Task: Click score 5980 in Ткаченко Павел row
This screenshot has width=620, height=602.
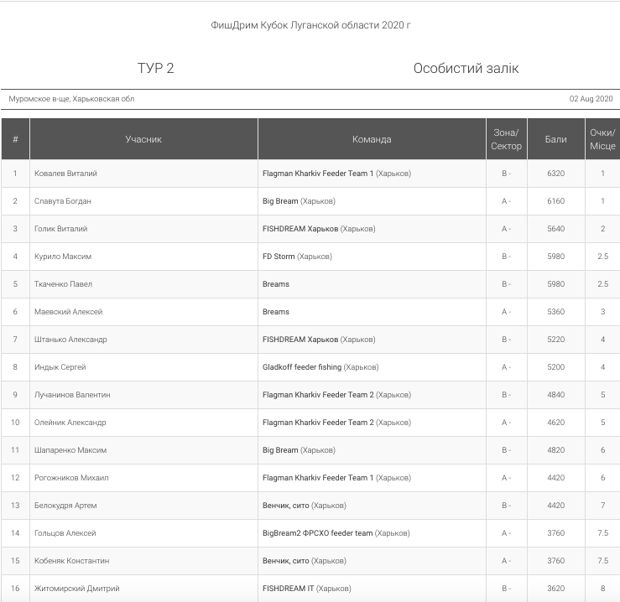Action: 556,284
